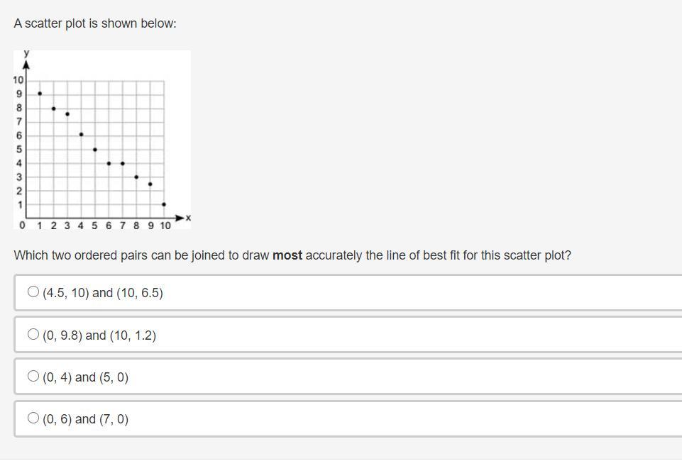Click the y-axis upward arrowhead
This screenshot has height=461, width=682.
[x=26, y=64]
